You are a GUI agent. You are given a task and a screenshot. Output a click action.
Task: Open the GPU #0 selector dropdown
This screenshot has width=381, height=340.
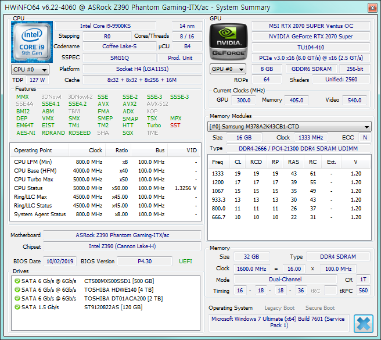(228, 69)
